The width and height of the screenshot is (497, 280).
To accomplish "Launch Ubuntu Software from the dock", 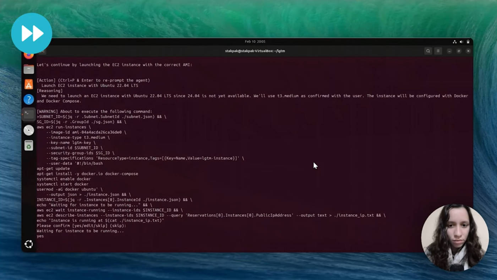I will click(29, 84).
